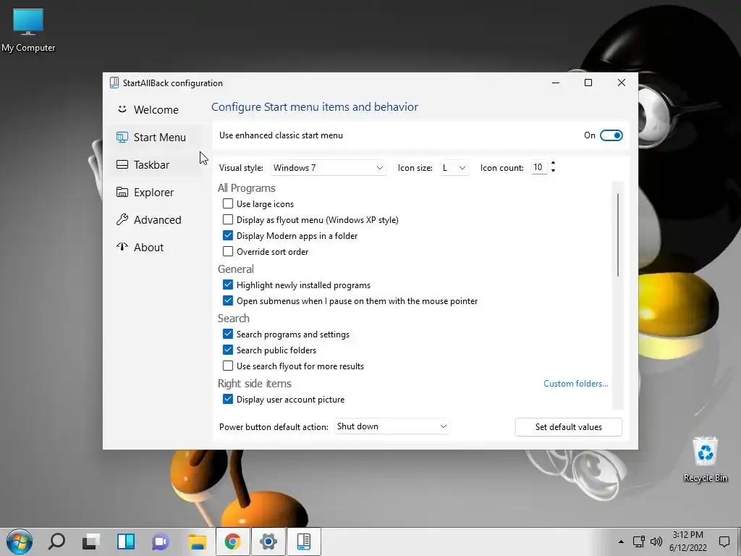Screen dimensions: 741x556
Task: Click the StartAllBack taskbar icon
Action: pos(303,542)
